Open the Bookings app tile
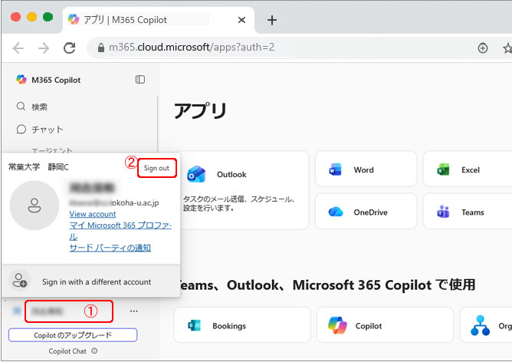Viewport: 512px width, 362px height. (x=242, y=325)
